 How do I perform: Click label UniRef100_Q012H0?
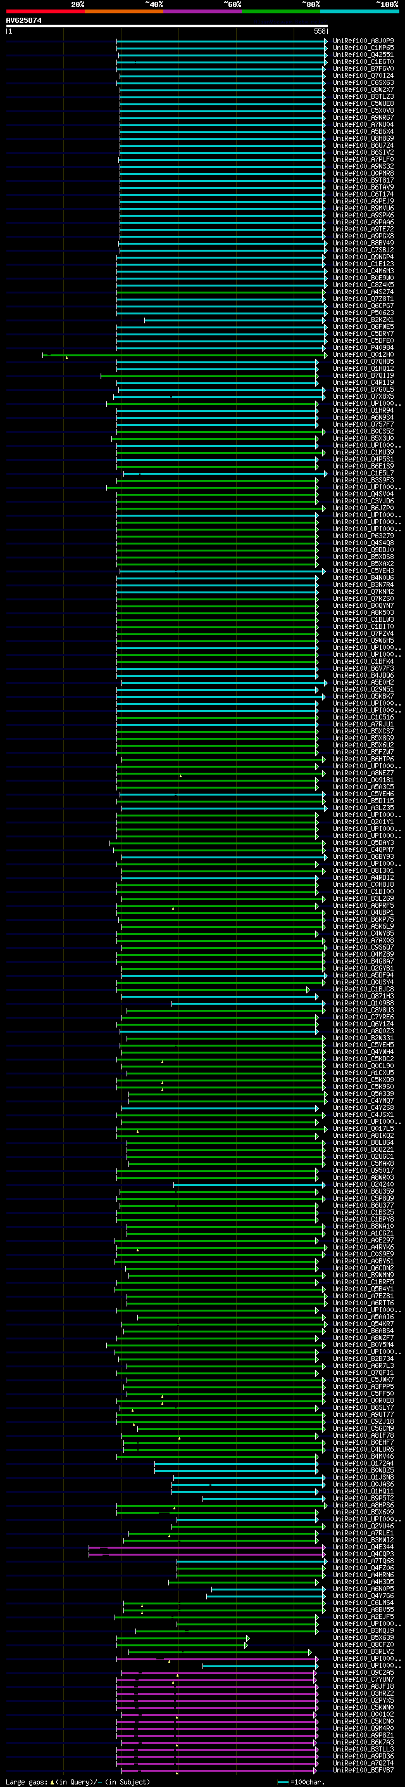tap(363, 354)
